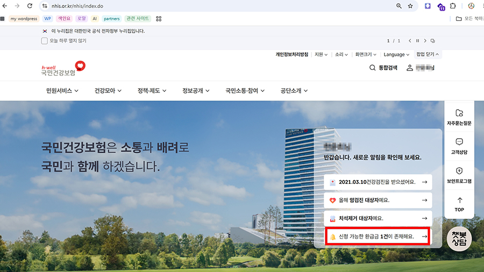Open 자주묻는질문 sidebar icon

pos(459,117)
